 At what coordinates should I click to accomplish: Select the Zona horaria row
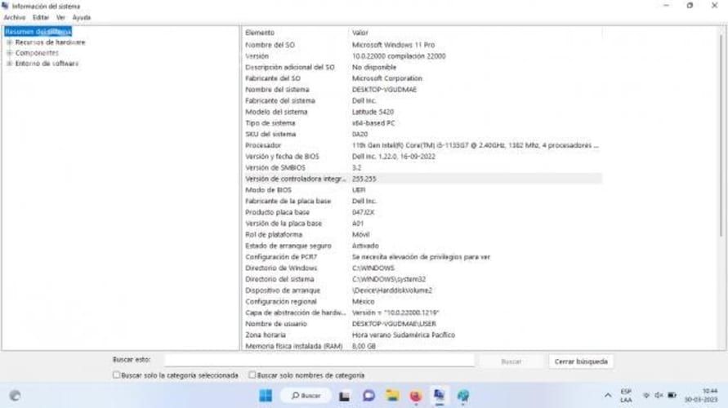coord(422,335)
